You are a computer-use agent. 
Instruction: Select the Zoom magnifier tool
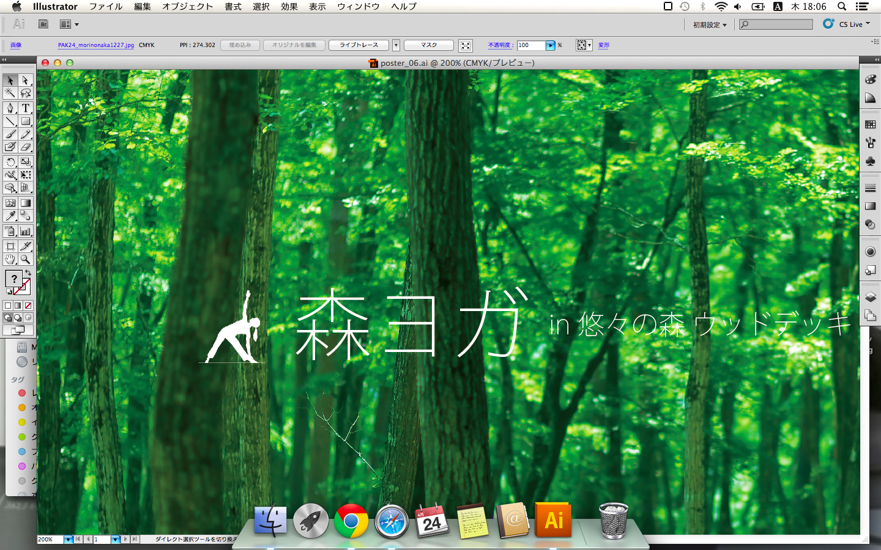pos(25,259)
